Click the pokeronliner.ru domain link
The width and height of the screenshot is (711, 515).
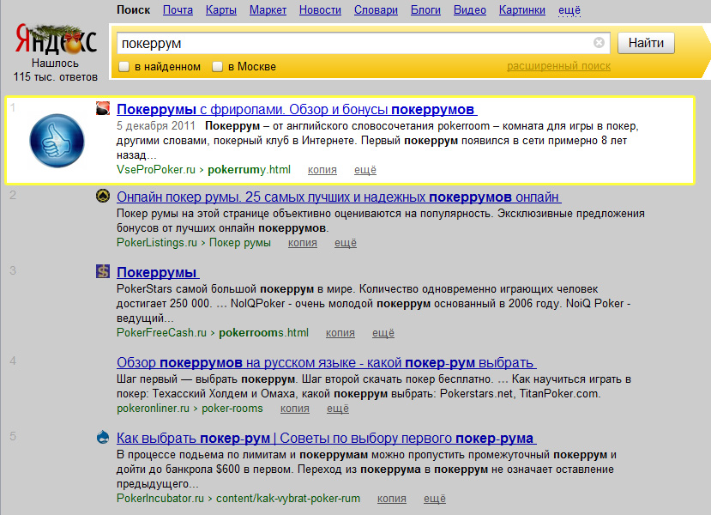coord(153,409)
